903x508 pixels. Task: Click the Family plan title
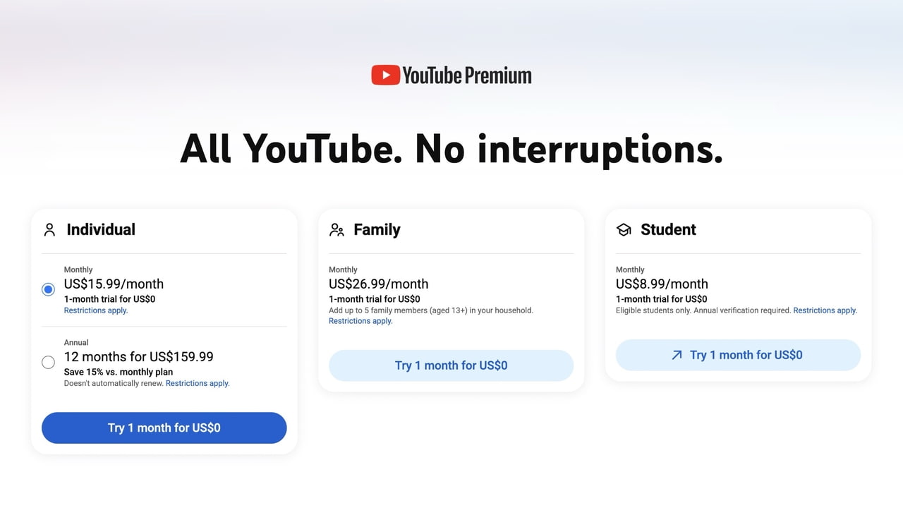pyautogui.click(x=377, y=229)
